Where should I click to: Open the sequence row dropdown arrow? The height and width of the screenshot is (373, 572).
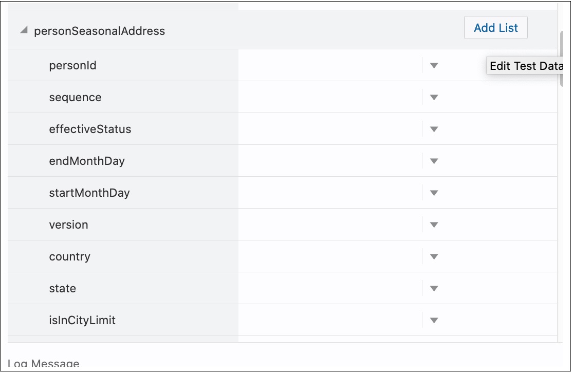point(434,97)
